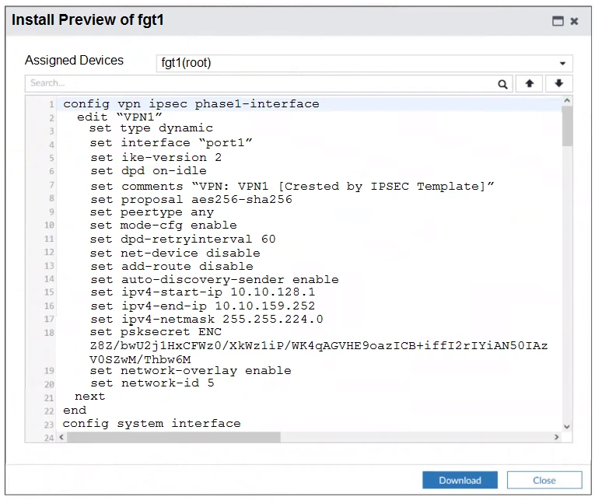This screenshot has width=595, height=500.
Task: Select the 'config system interface' line
Action: 152,424
